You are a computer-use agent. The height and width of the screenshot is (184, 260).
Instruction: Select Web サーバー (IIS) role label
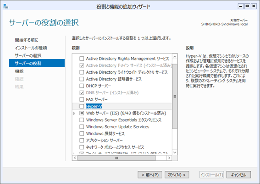126,113
